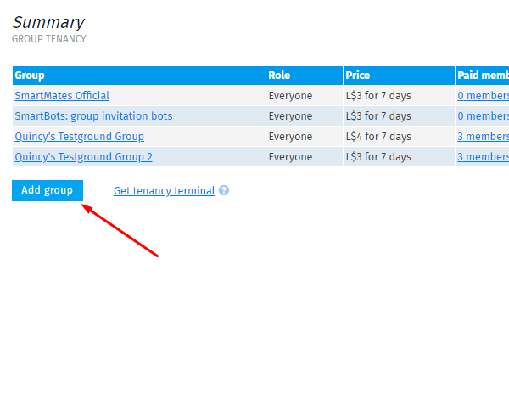Select Everyone role in SmartBots invitation bots row

tap(305, 116)
